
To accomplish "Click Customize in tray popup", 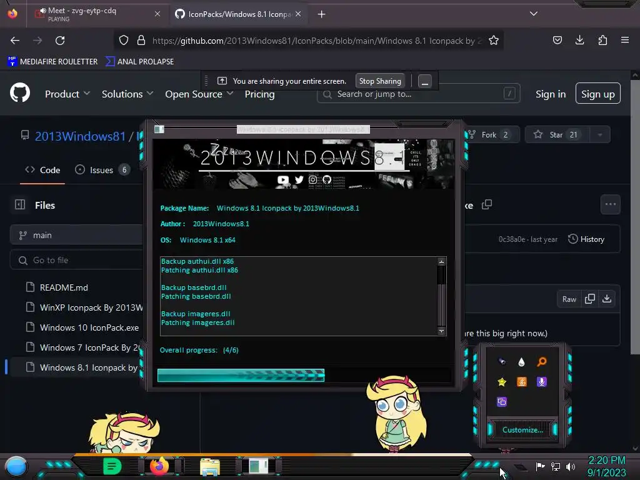I will pos(522,430).
